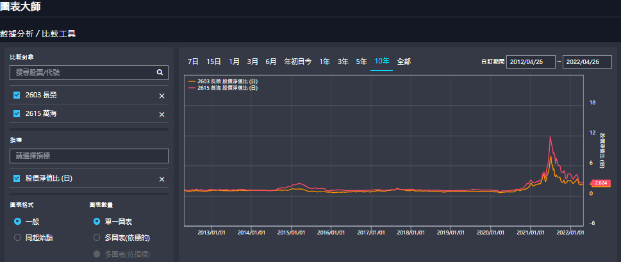Open the start date picker 2012/04/26
This screenshot has width=621, height=262.
pyautogui.click(x=530, y=61)
